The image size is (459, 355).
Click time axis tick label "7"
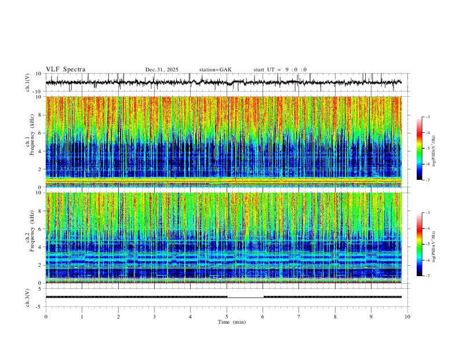299,317
